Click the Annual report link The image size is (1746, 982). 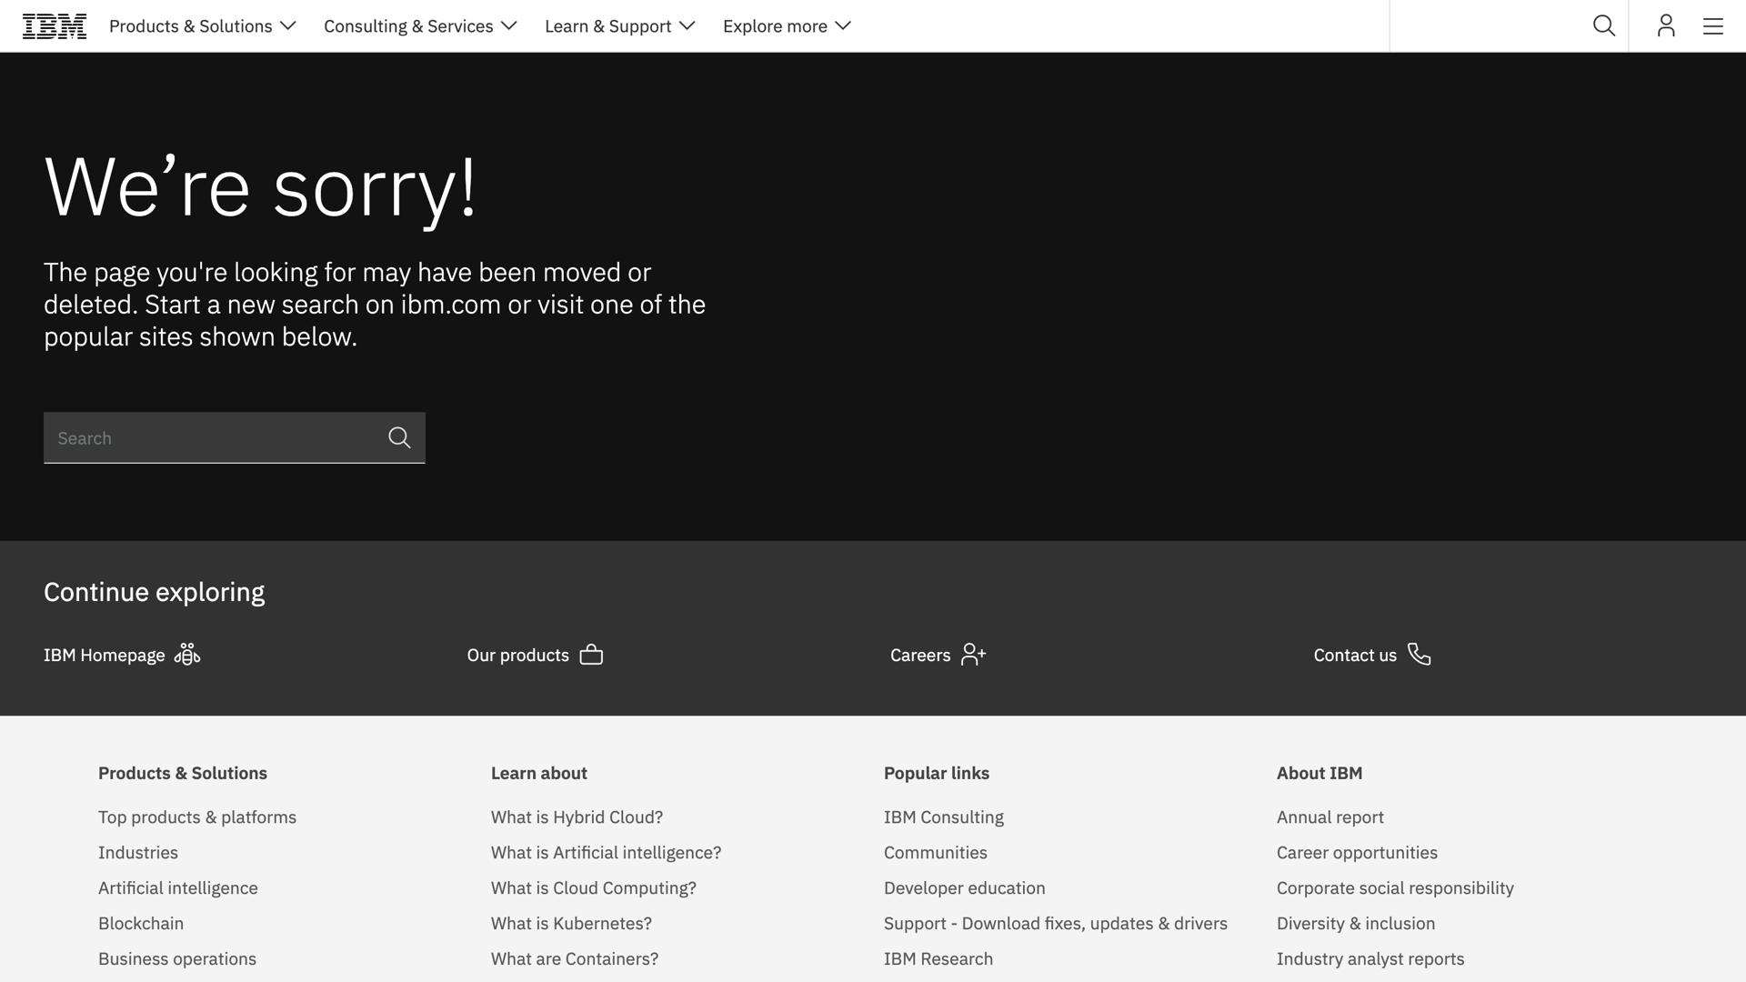(1330, 817)
